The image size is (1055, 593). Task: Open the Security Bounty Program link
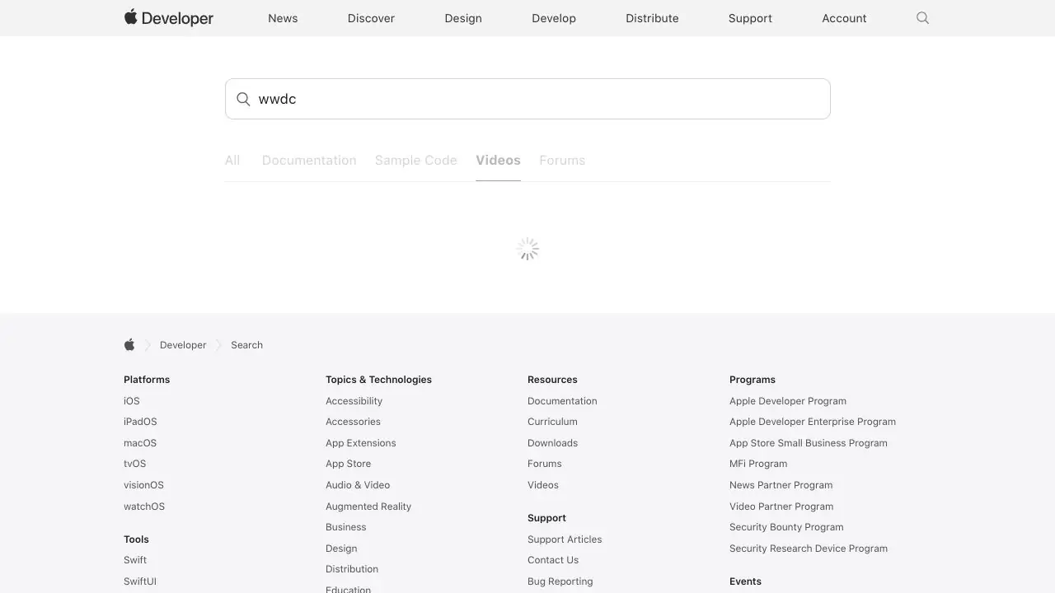[786, 527]
